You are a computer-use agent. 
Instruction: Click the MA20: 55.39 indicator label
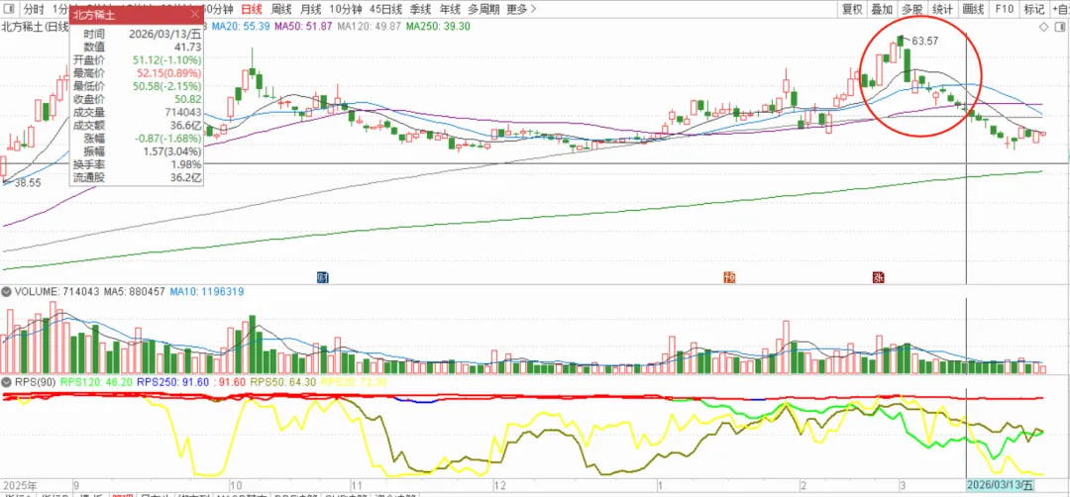[x=240, y=26]
